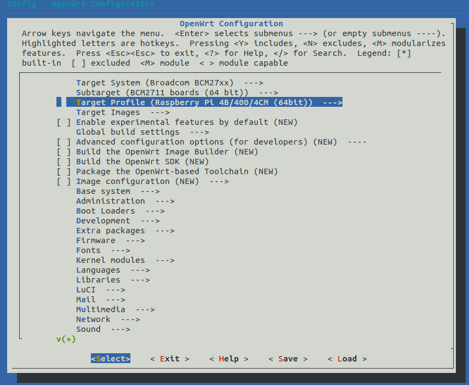Expand the Development submenu
Image resolution: width=469 pixels, height=385 pixels.
[x=118, y=221]
